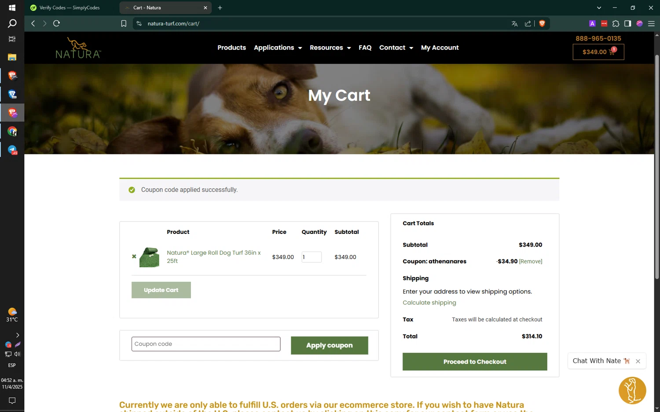This screenshot has width=660, height=412.
Task: Click the share page icon
Action: (528, 24)
